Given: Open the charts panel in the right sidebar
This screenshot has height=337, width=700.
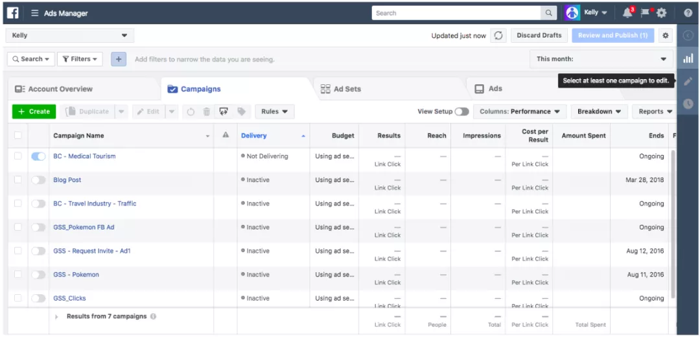Looking at the screenshot, I should 688,58.
